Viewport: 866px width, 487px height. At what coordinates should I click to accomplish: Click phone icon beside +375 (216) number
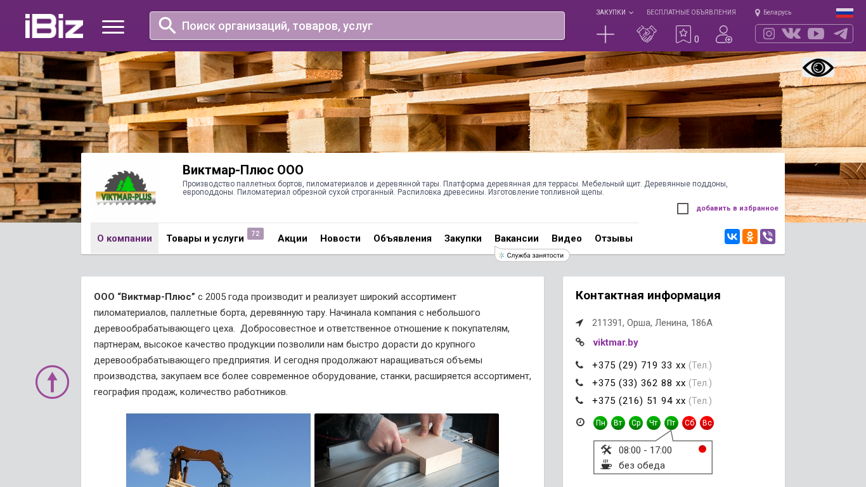coord(579,401)
